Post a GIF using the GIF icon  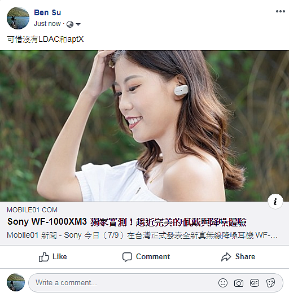coord(255,283)
